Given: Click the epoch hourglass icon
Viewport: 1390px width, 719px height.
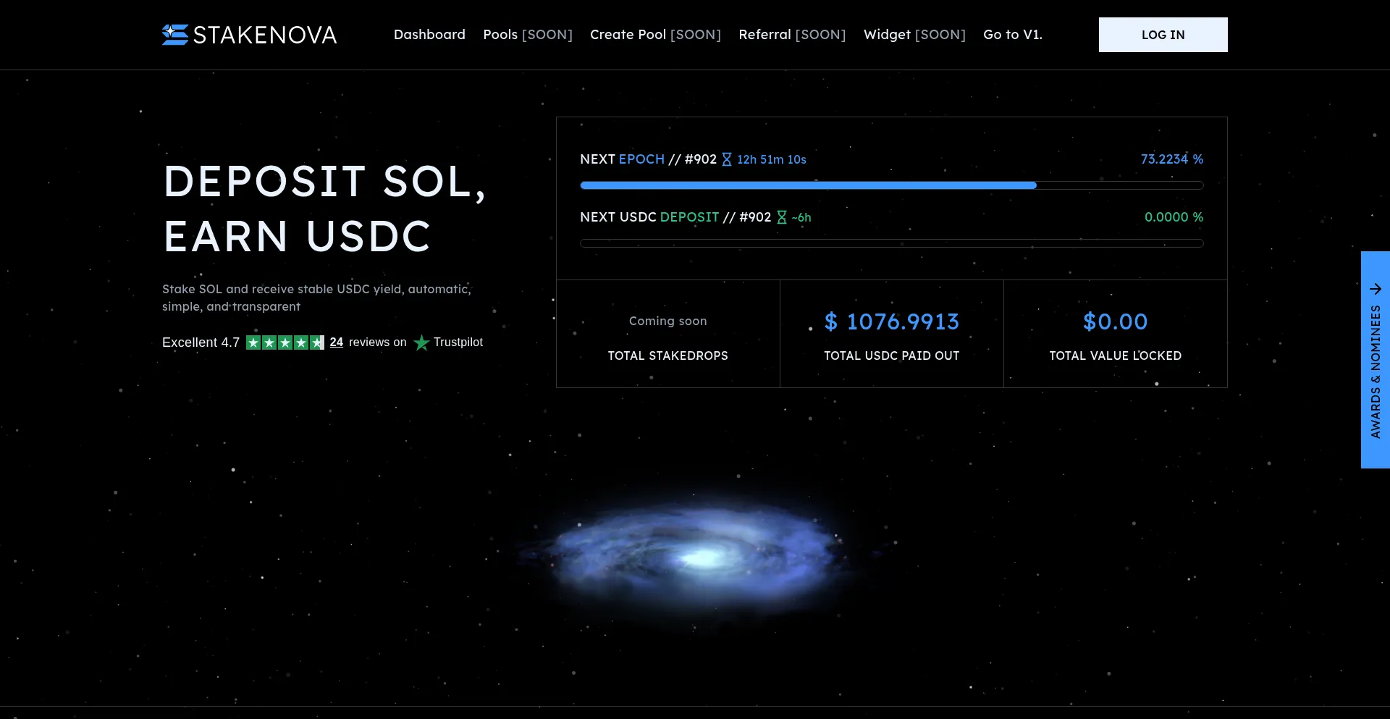Looking at the screenshot, I should point(727,159).
